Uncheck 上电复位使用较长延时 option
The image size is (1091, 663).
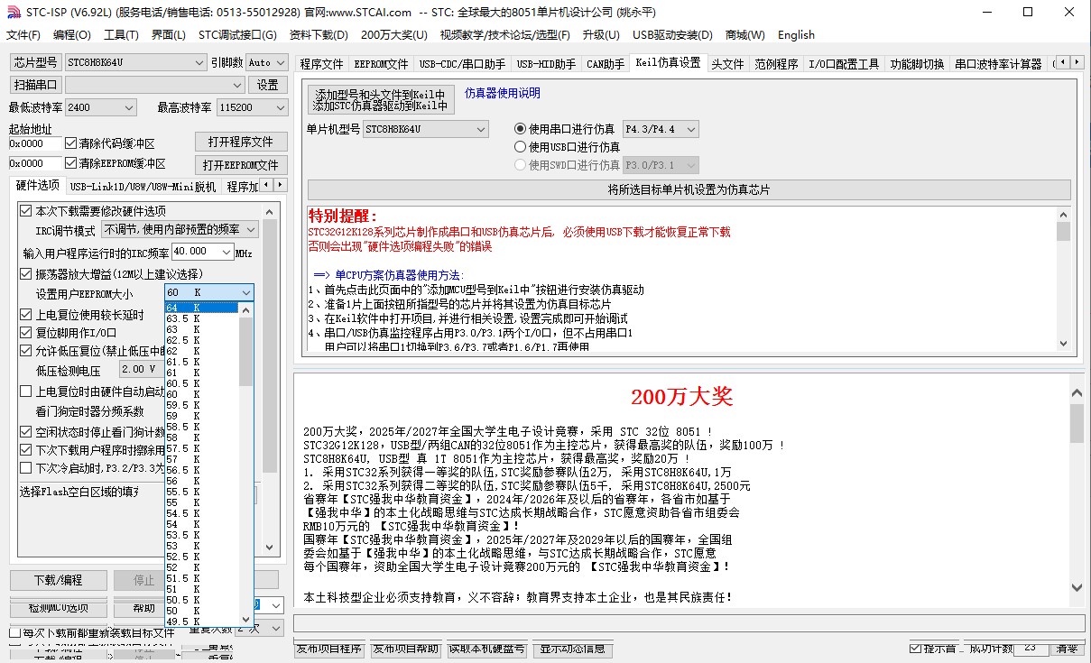[x=26, y=315]
